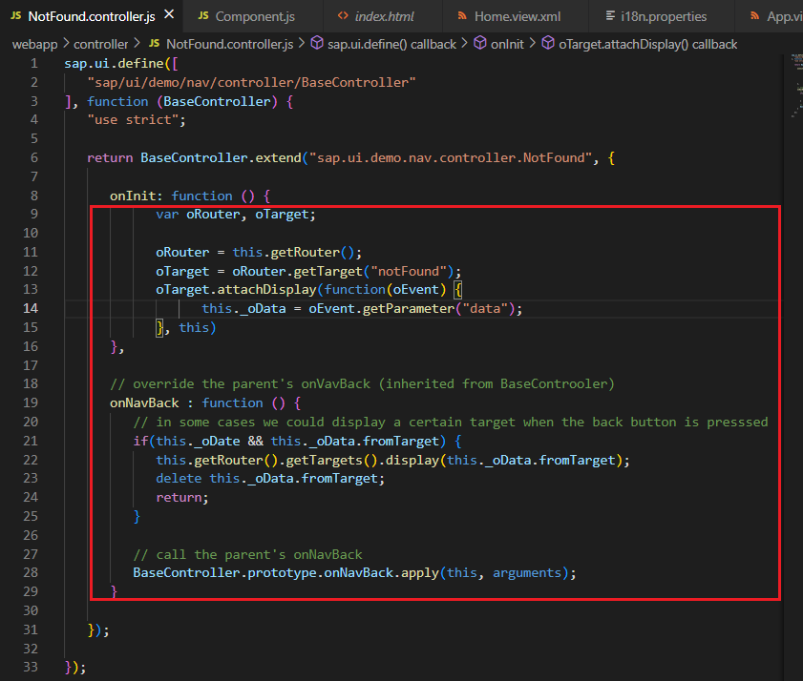Click the sap.ui.define() callback breadcrumb
803x681 pixels.
coord(391,45)
